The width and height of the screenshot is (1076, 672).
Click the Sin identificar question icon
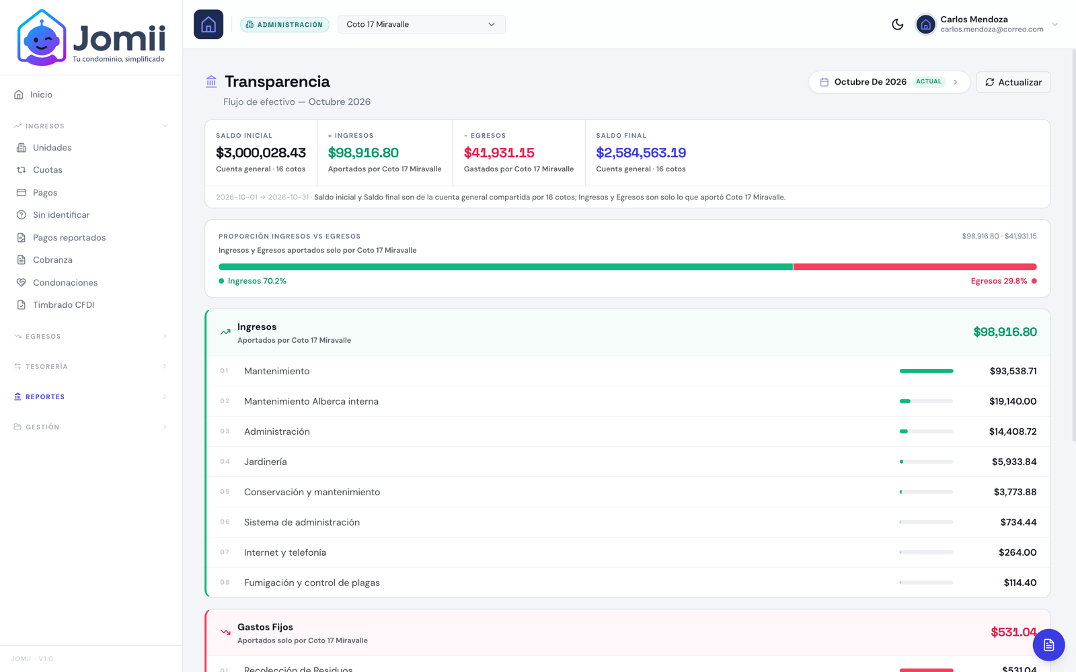21,215
